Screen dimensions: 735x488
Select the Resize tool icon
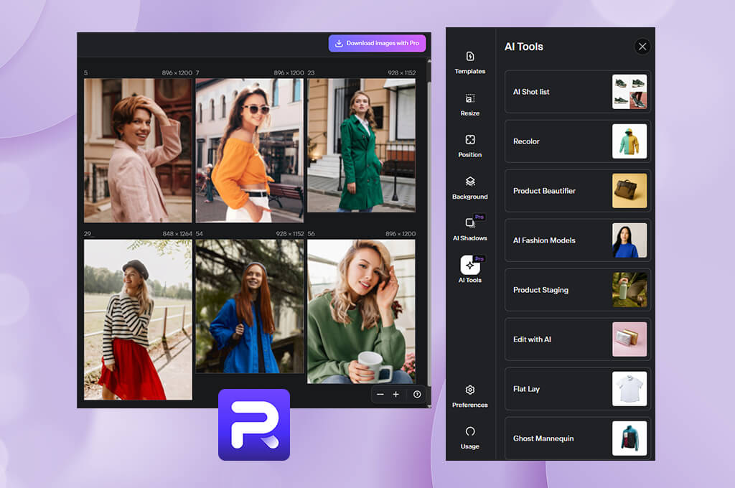(x=469, y=98)
